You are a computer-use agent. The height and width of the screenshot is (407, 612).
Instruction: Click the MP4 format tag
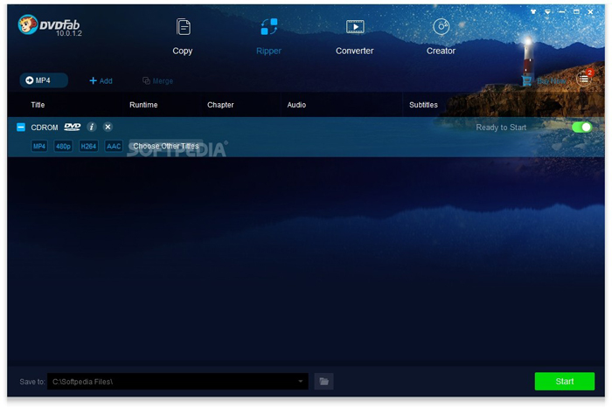[39, 146]
